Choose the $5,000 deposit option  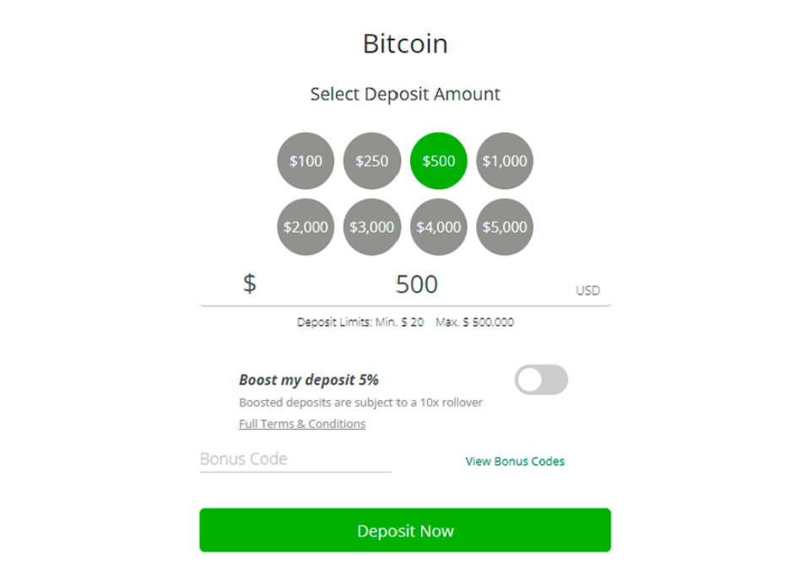tap(505, 227)
